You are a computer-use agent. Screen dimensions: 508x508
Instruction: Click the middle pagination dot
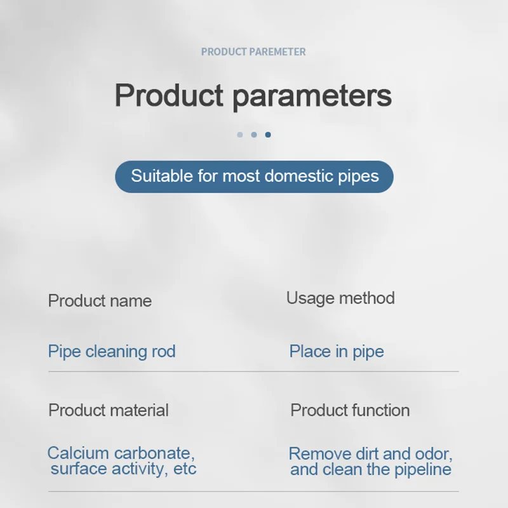pos(254,135)
